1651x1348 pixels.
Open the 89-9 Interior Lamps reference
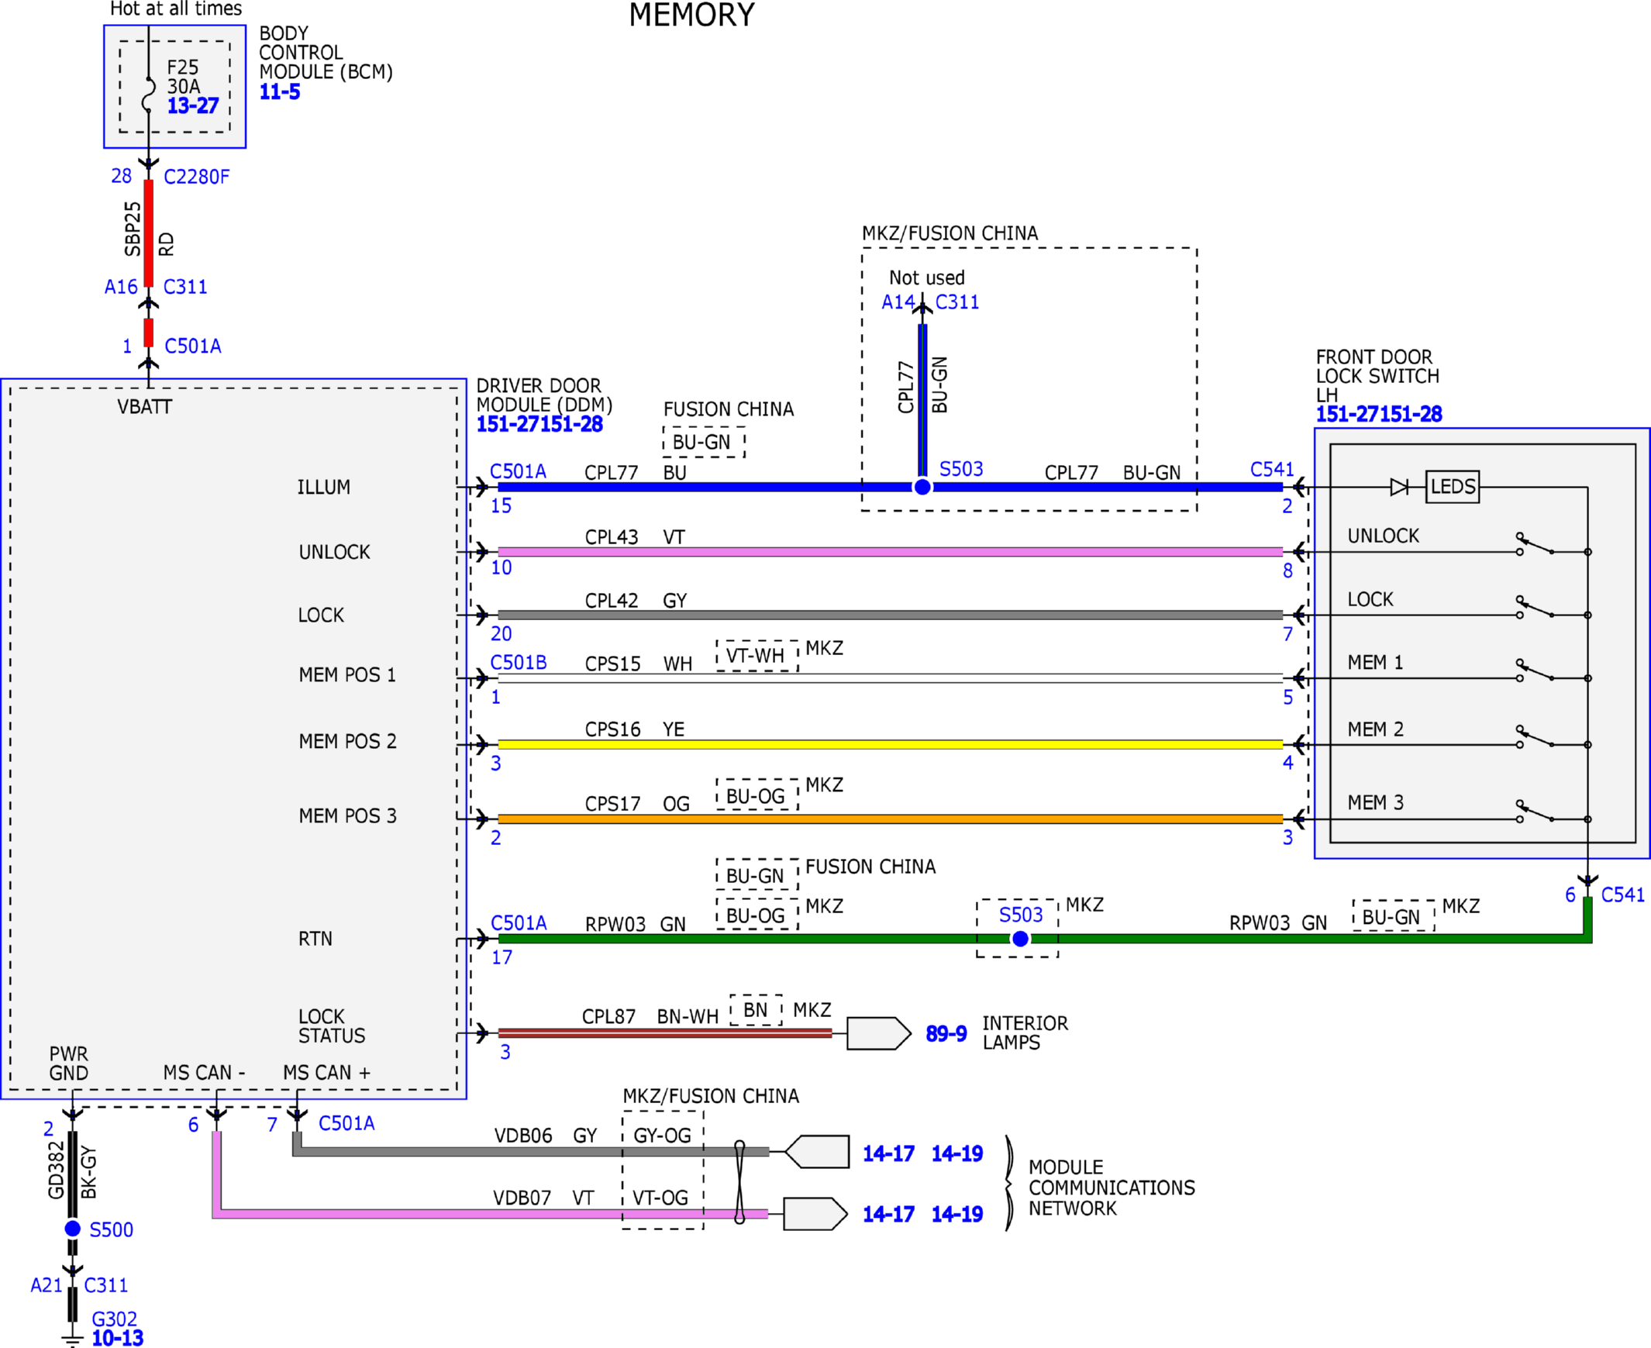[946, 1033]
